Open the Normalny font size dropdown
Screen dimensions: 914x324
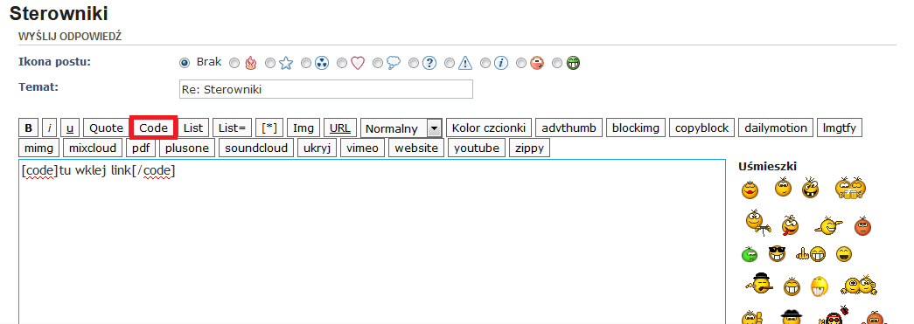[401, 128]
